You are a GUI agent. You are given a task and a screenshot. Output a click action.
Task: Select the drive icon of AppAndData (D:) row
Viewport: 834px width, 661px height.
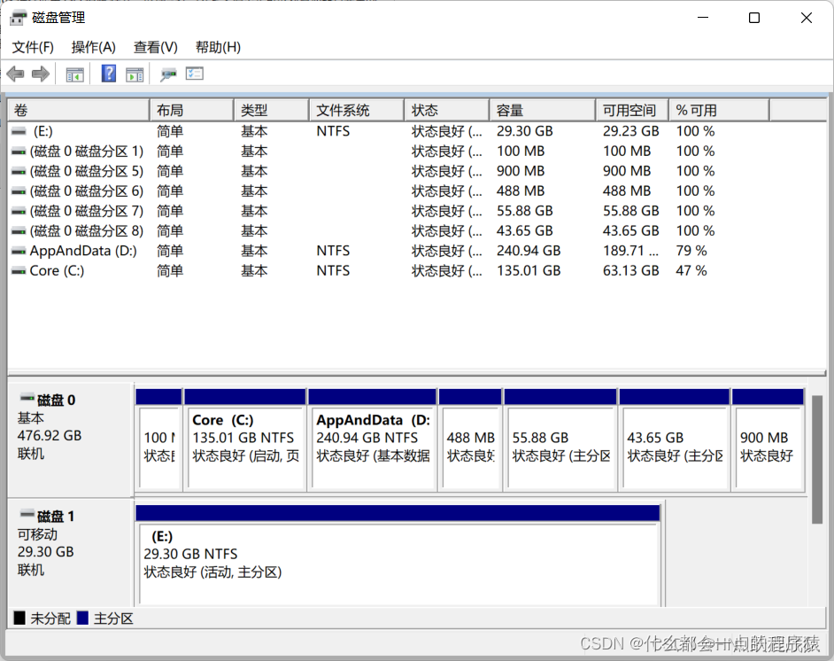pyautogui.click(x=19, y=252)
